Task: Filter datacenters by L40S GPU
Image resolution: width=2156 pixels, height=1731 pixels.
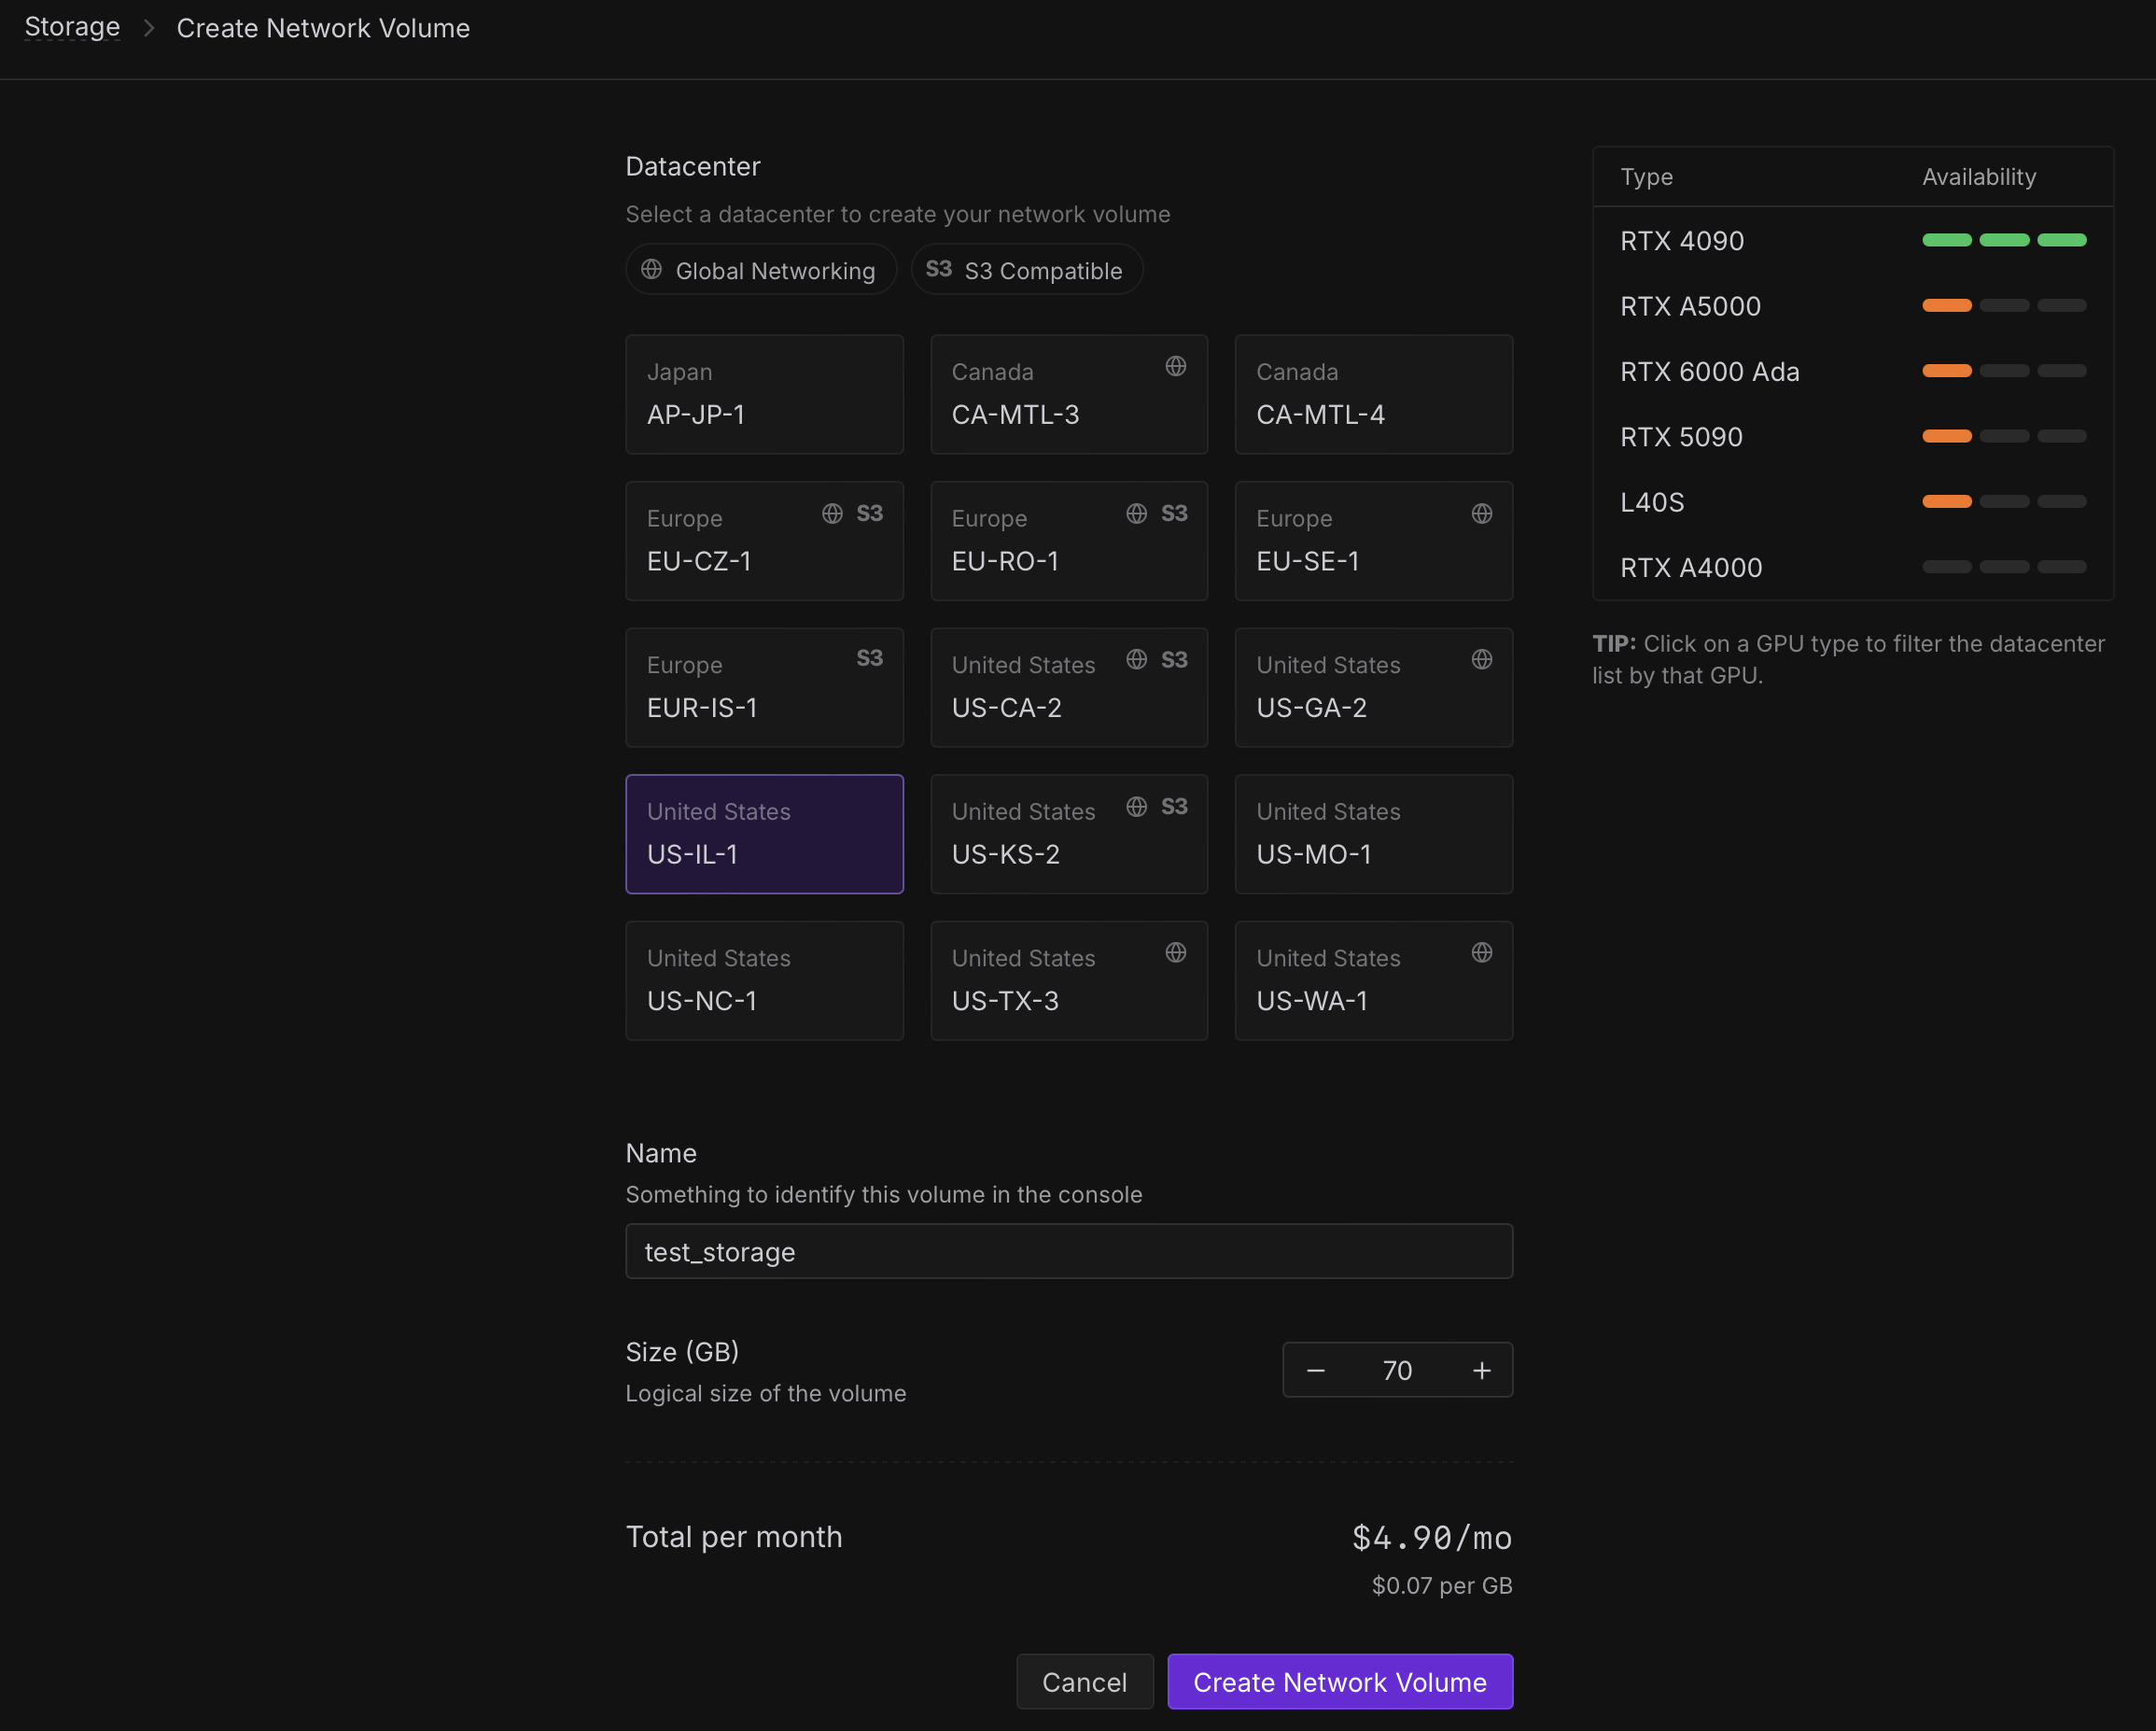Action: tap(1652, 502)
